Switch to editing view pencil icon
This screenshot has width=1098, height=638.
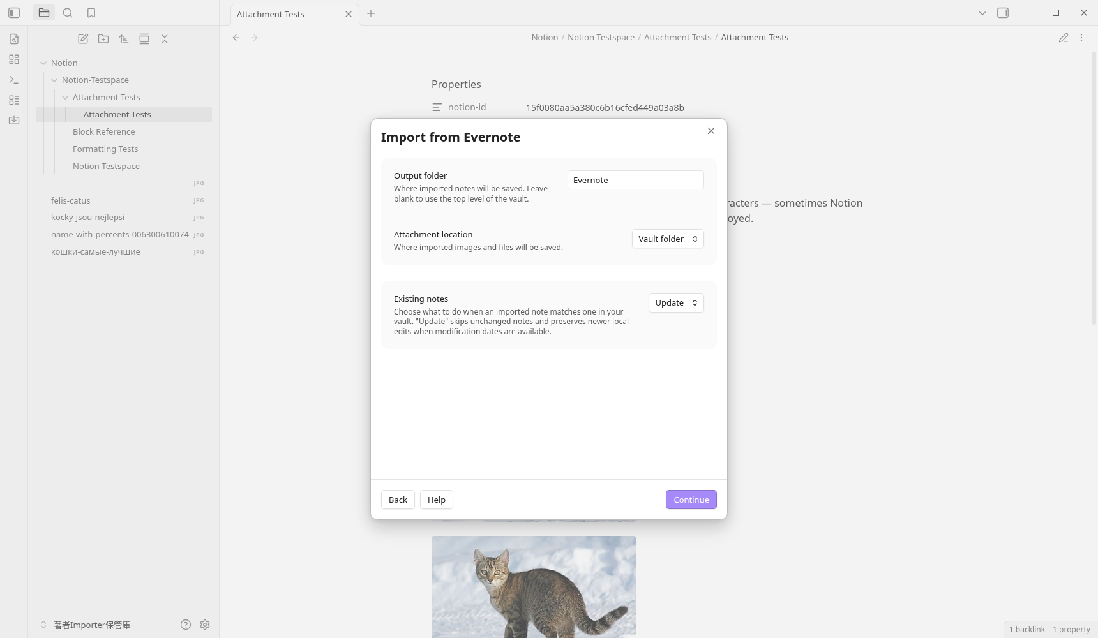click(x=1064, y=38)
